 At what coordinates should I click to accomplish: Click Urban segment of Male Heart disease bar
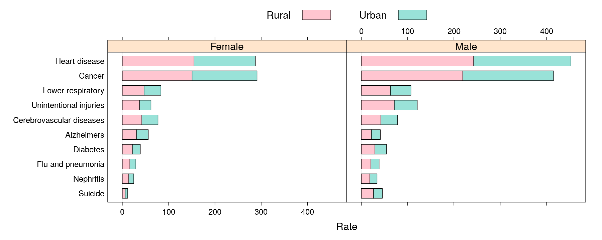point(522,61)
